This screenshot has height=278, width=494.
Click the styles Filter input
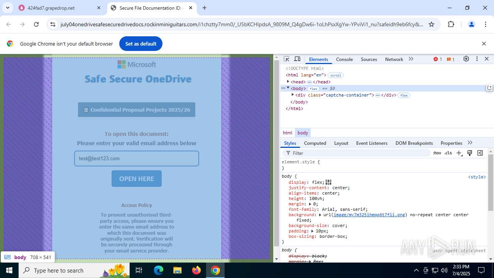(357, 153)
